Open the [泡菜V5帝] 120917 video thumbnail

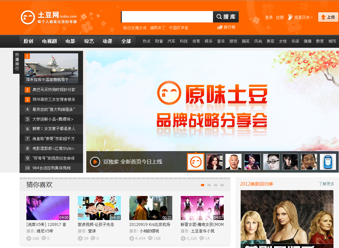coord(48,208)
